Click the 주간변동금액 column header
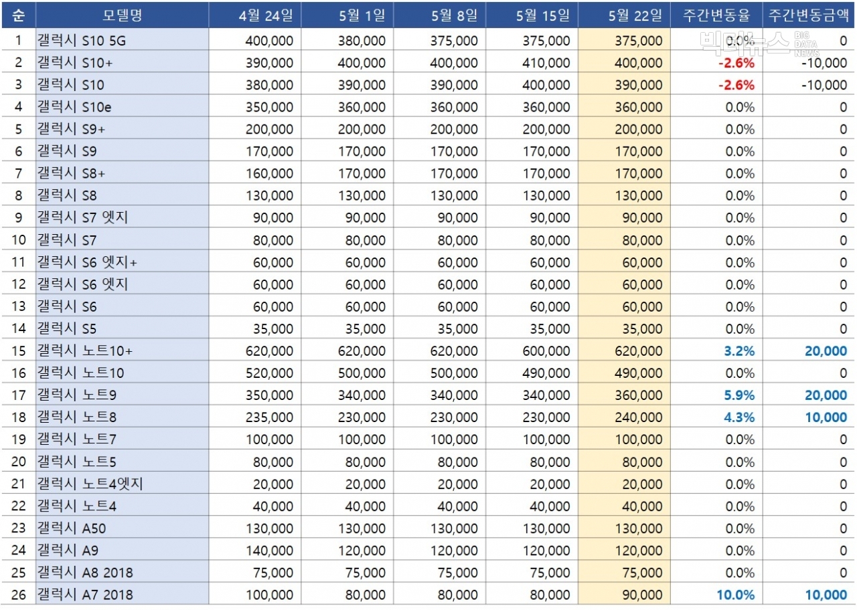The image size is (857, 610). click(809, 15)
